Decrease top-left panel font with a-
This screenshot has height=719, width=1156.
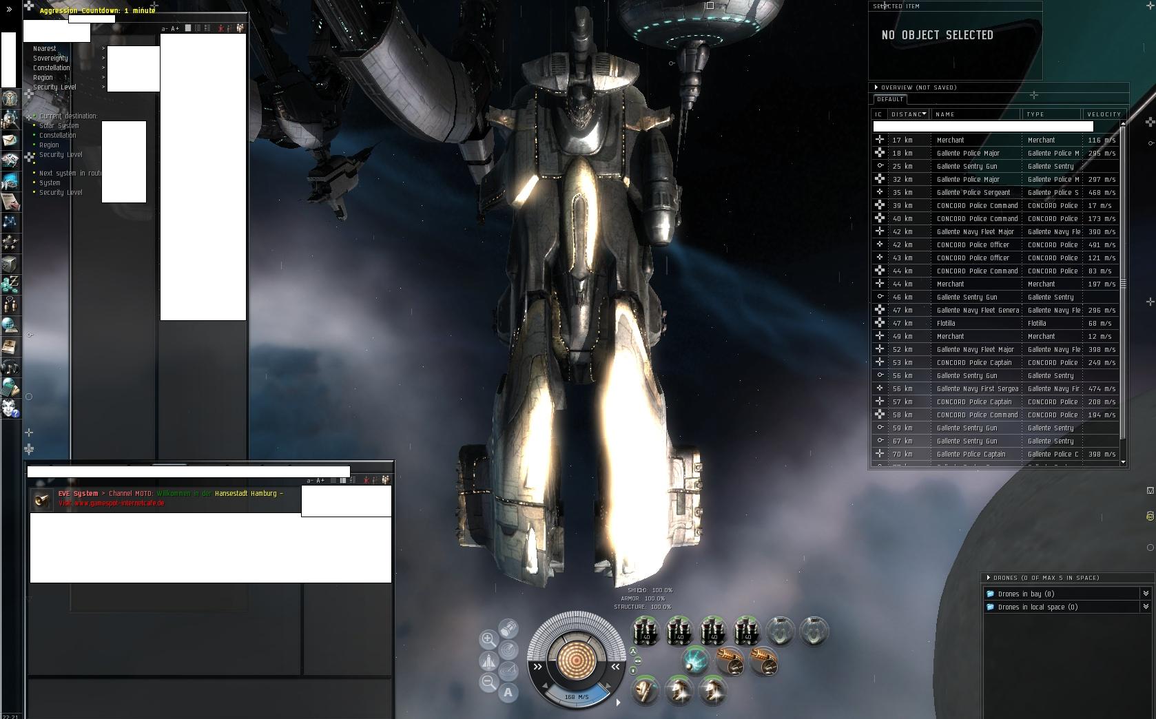(164, 28)
